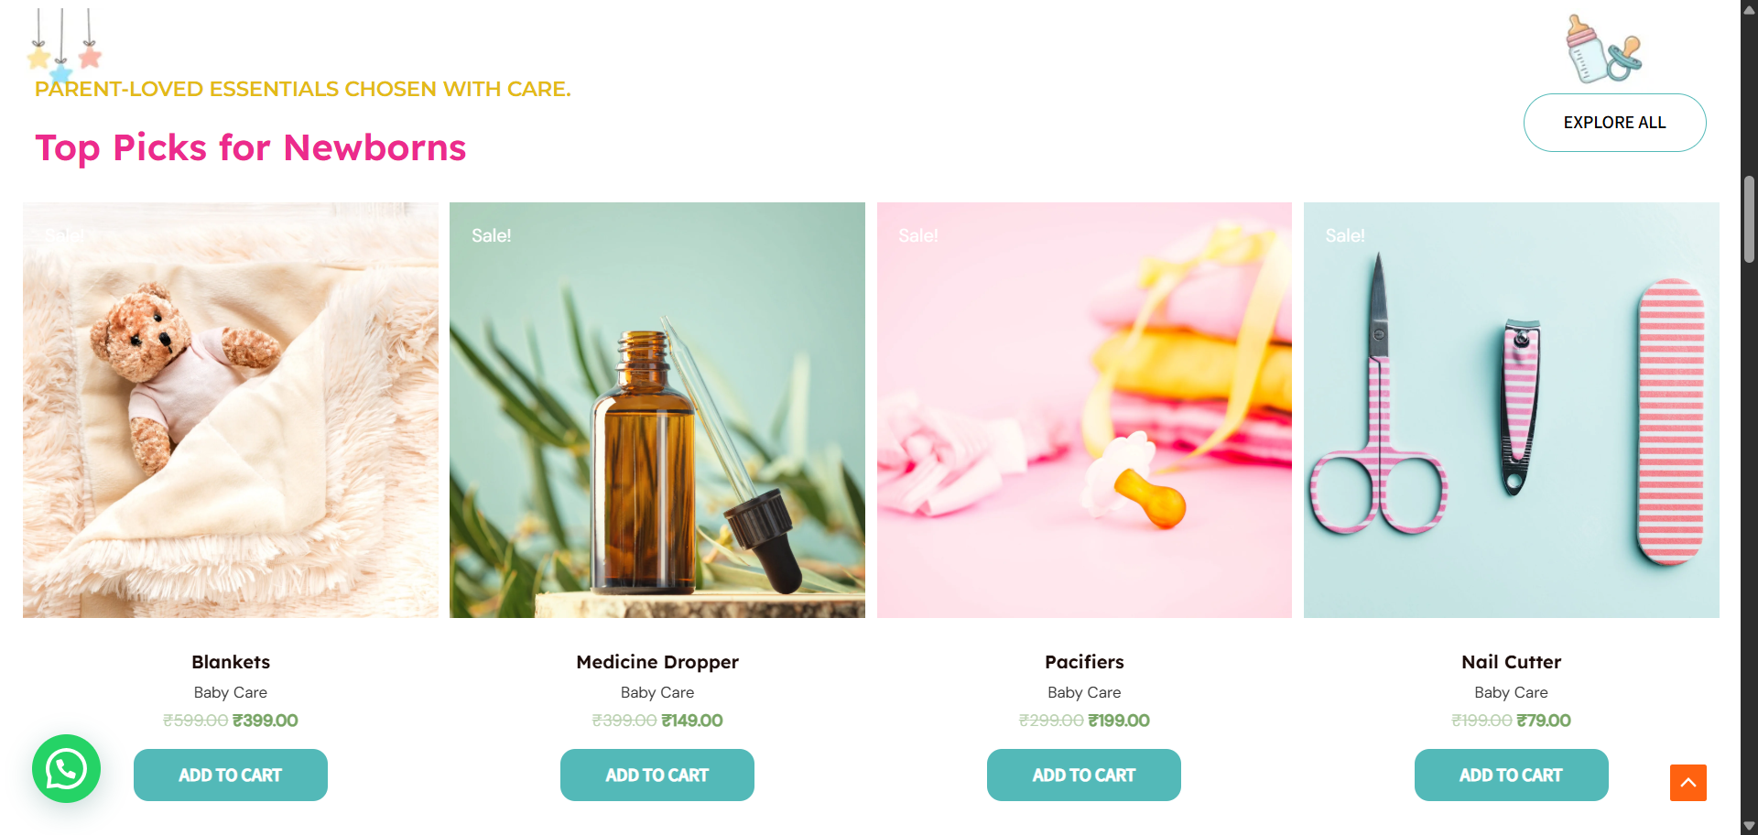The height and width of the screenshot is (835, 1758).
Task: Click the Sale! badge on Pacifiers image
Action: [918, 235]
